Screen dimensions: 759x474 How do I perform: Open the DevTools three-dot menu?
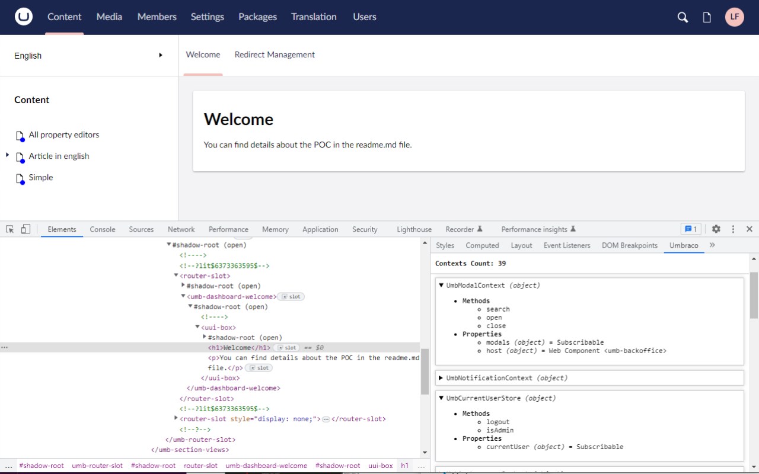733,229
